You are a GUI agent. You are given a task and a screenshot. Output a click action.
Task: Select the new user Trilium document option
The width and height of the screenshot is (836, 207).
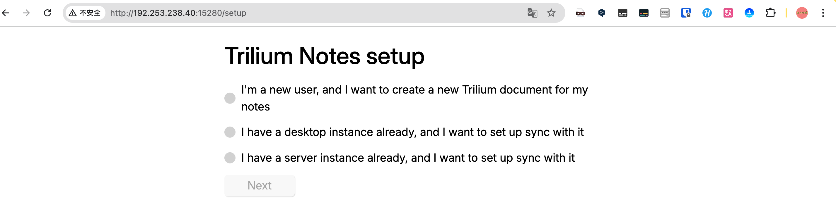(x=230, y=98)
